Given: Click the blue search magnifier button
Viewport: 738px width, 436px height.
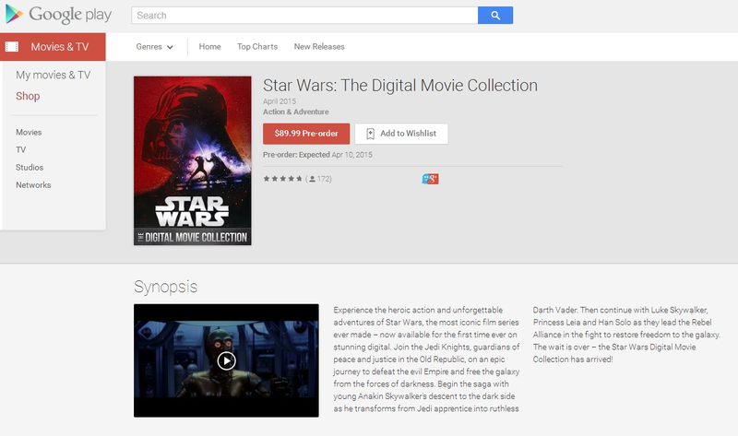Looking at the screenshot, I should [x=495, y=16].
